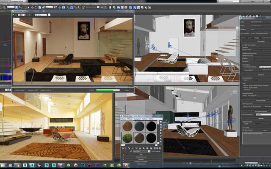Pick the Select and Rotate tool
The height and width of the screenshot is (169, 271).
click(36, 7)
